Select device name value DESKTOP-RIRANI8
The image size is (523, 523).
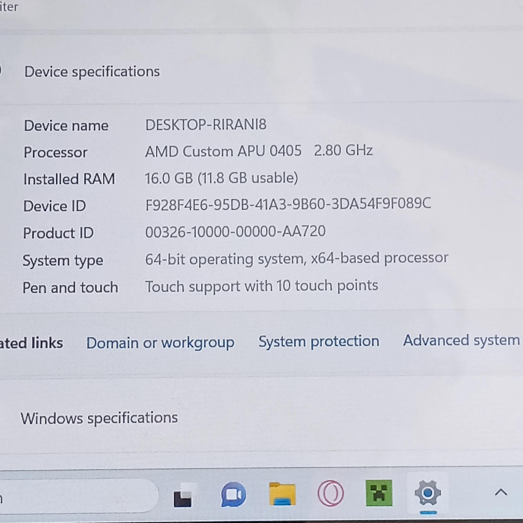206,125
